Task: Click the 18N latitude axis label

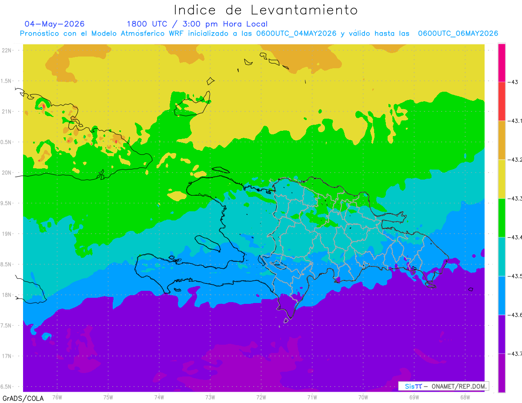Action: click(7, 295)
